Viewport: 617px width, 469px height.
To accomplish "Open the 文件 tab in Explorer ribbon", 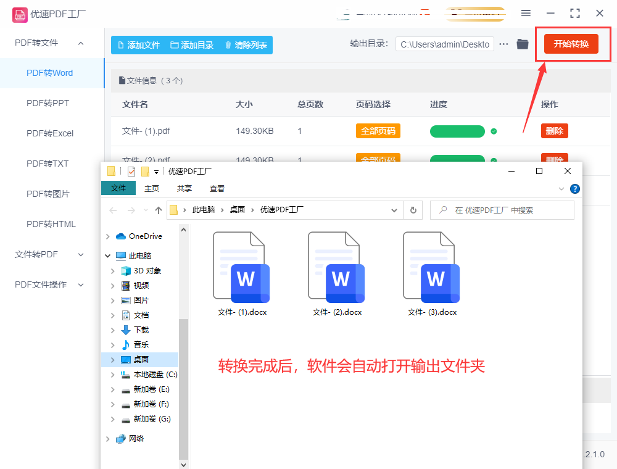I will 118,188.
